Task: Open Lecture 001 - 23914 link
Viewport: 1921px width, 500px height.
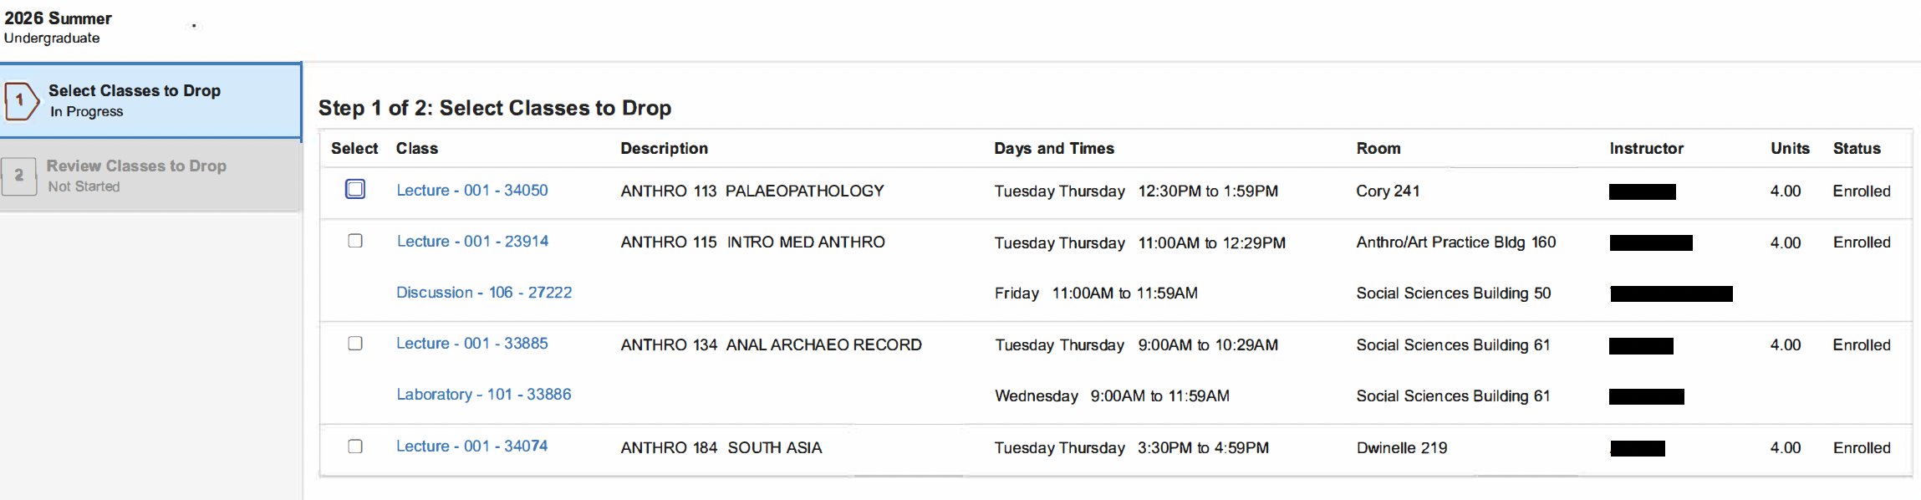Action: (472, 242)
